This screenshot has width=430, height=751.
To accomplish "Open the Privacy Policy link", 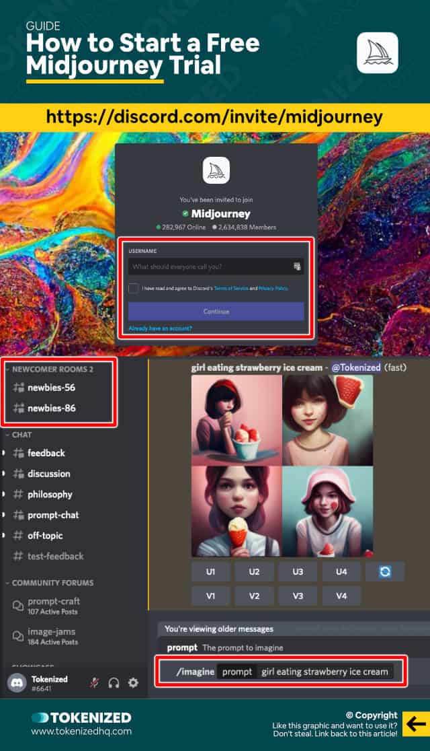I will pos(273,288).
